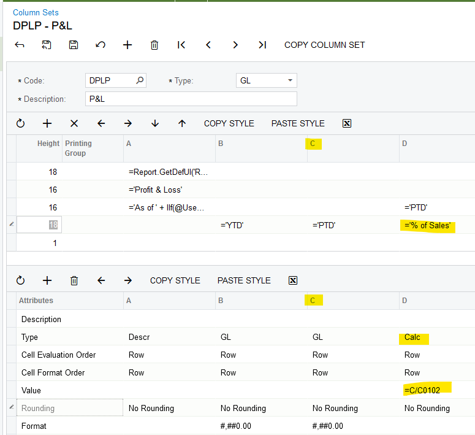This screenshot has height=435, width=475.
Task: Click COPY COLUMN SET button
Action: [324, 45]
